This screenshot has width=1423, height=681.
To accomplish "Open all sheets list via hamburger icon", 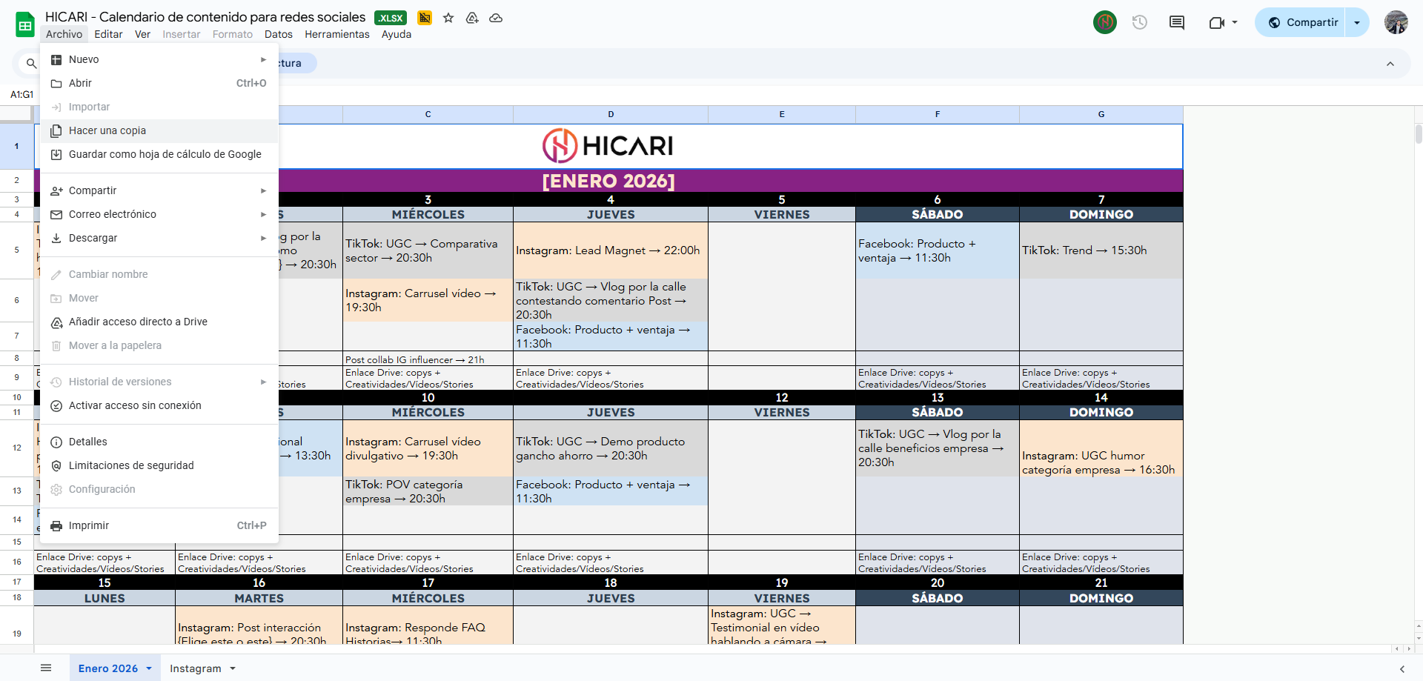I will 46,668.
